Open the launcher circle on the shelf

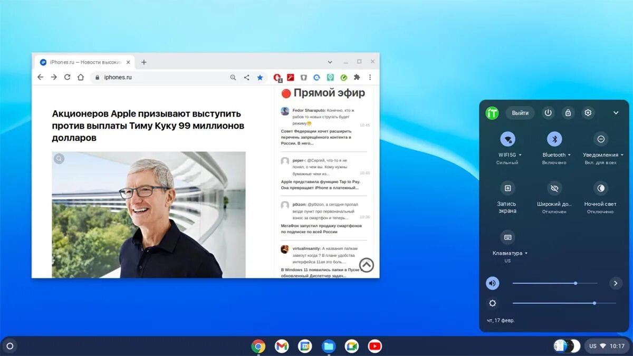(x=9, y=347)
